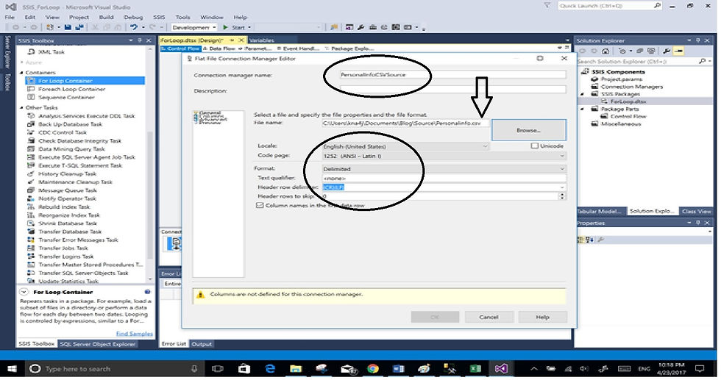Switch to the Class View tab
This screenshot has height=380, width=721.
(x=696, y=211)
